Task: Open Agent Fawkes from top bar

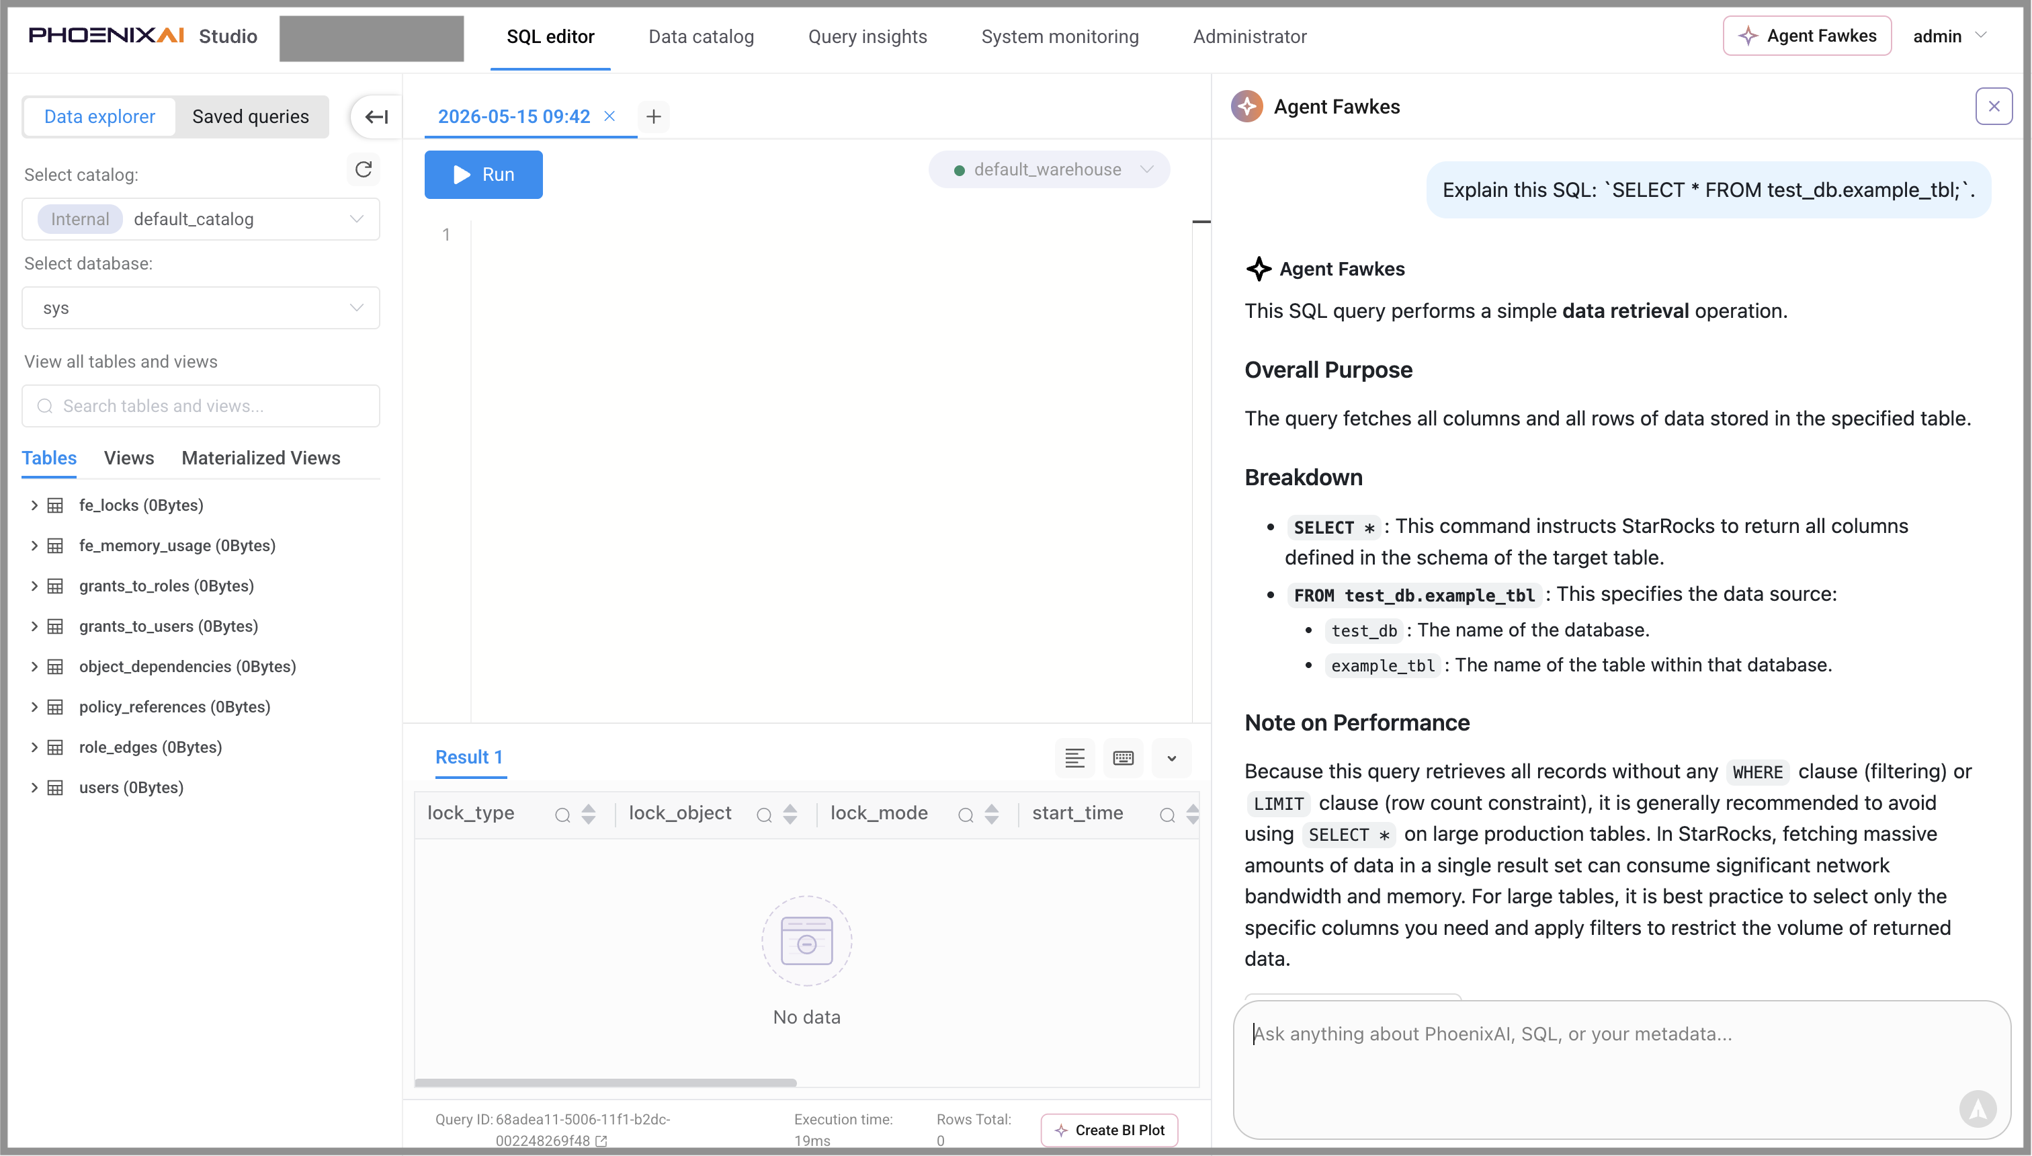Action: [x=1807, y=36]
